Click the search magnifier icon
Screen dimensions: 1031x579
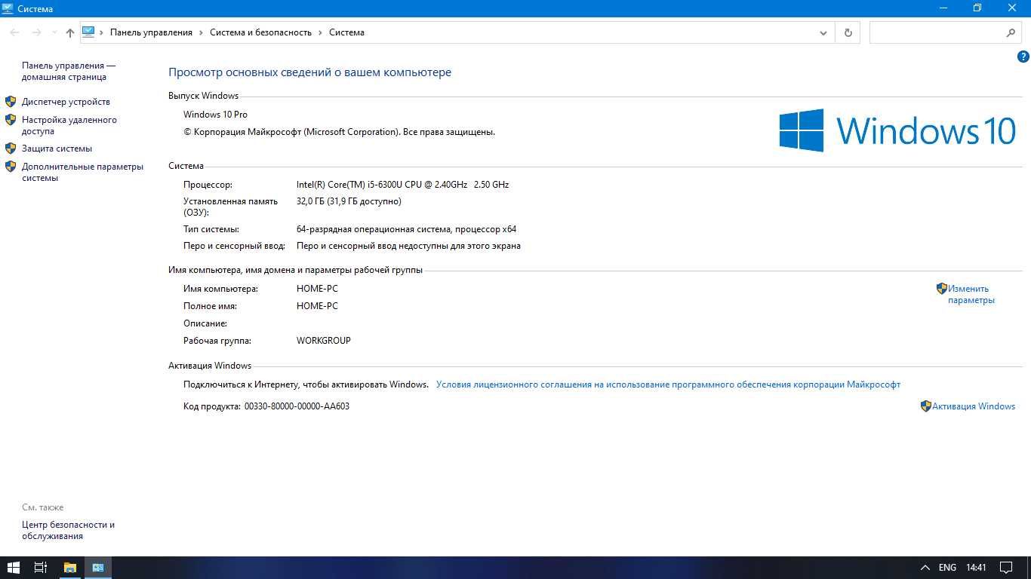point(1011,32)
